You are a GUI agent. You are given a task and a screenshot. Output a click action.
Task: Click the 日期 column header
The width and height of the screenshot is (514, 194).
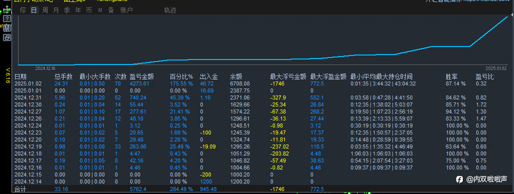[21, 77]
